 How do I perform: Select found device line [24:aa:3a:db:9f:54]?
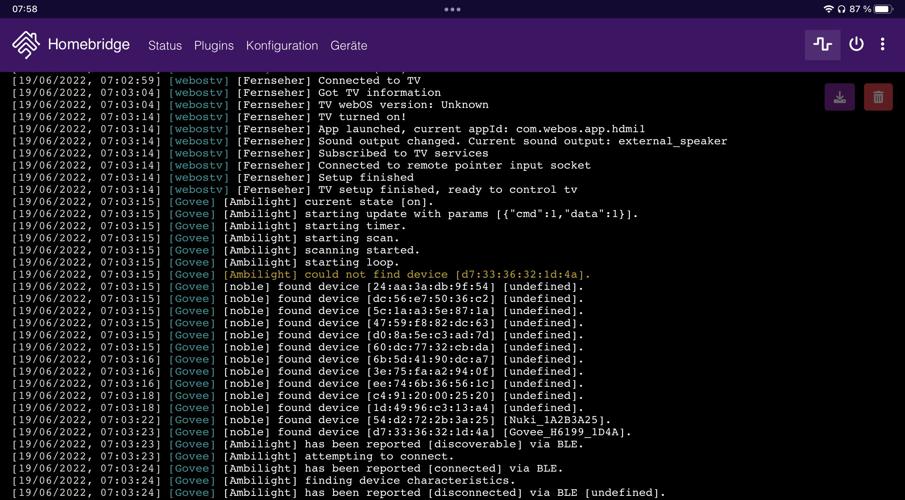coord(298,287)
